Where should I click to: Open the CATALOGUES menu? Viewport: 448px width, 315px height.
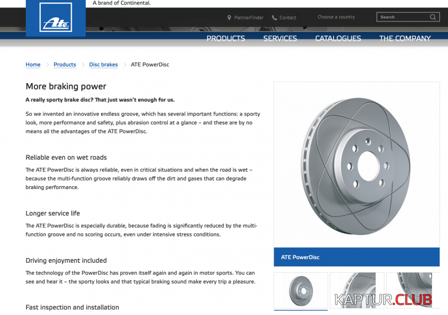pyautogui.click(x=338, y=38)
